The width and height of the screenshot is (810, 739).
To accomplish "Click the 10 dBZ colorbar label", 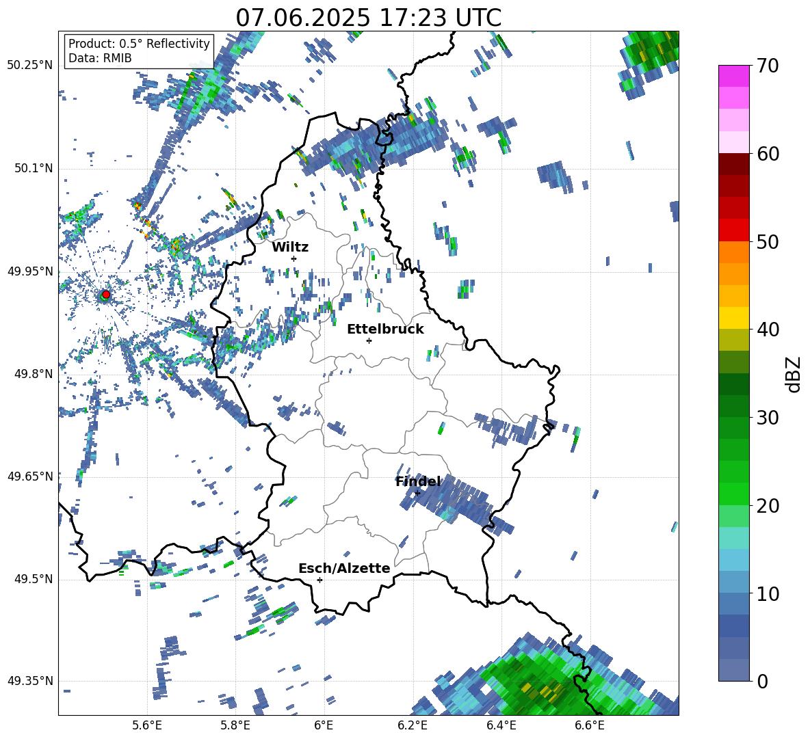I will (x=768, y=594).
